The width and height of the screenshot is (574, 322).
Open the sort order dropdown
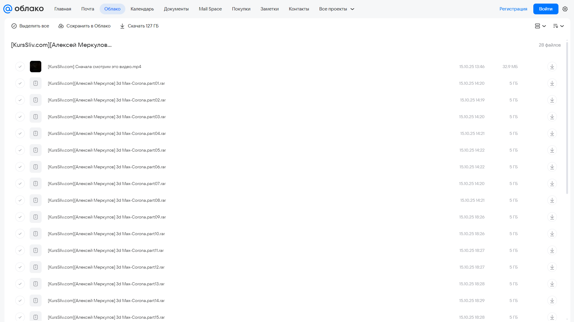(x=558, y=26)
